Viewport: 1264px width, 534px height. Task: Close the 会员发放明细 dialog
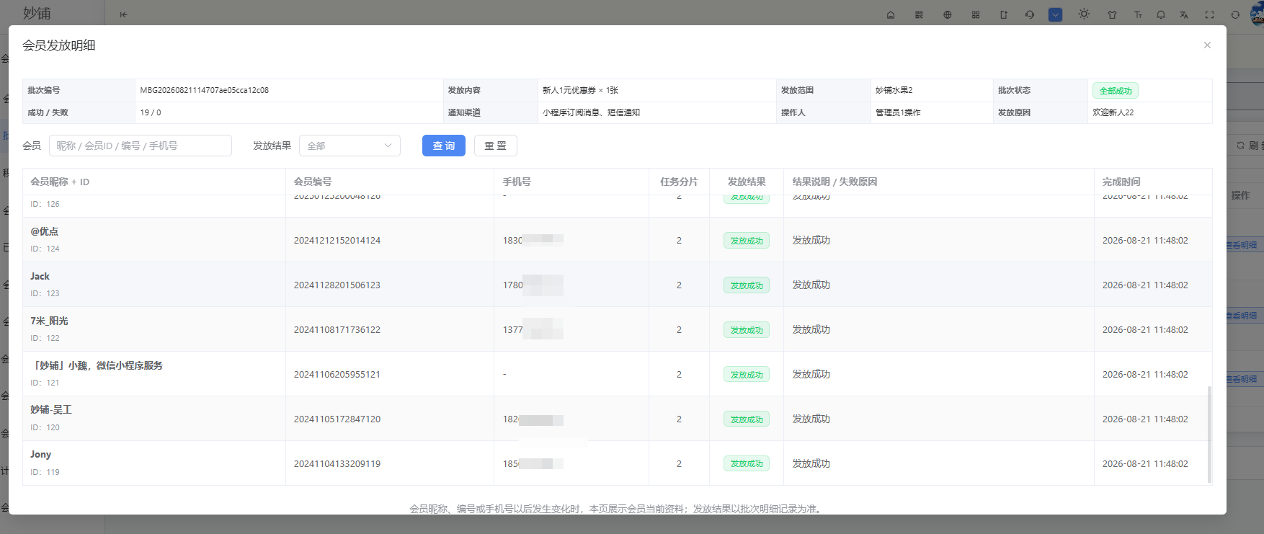[x=1207, y=45]
